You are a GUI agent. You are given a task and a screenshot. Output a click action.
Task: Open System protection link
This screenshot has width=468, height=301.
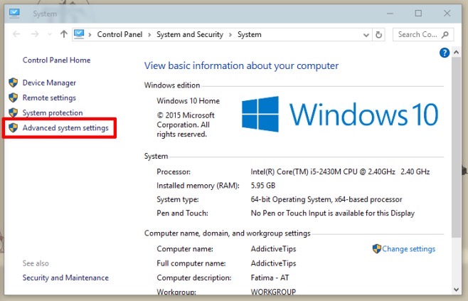pos(53,112)
